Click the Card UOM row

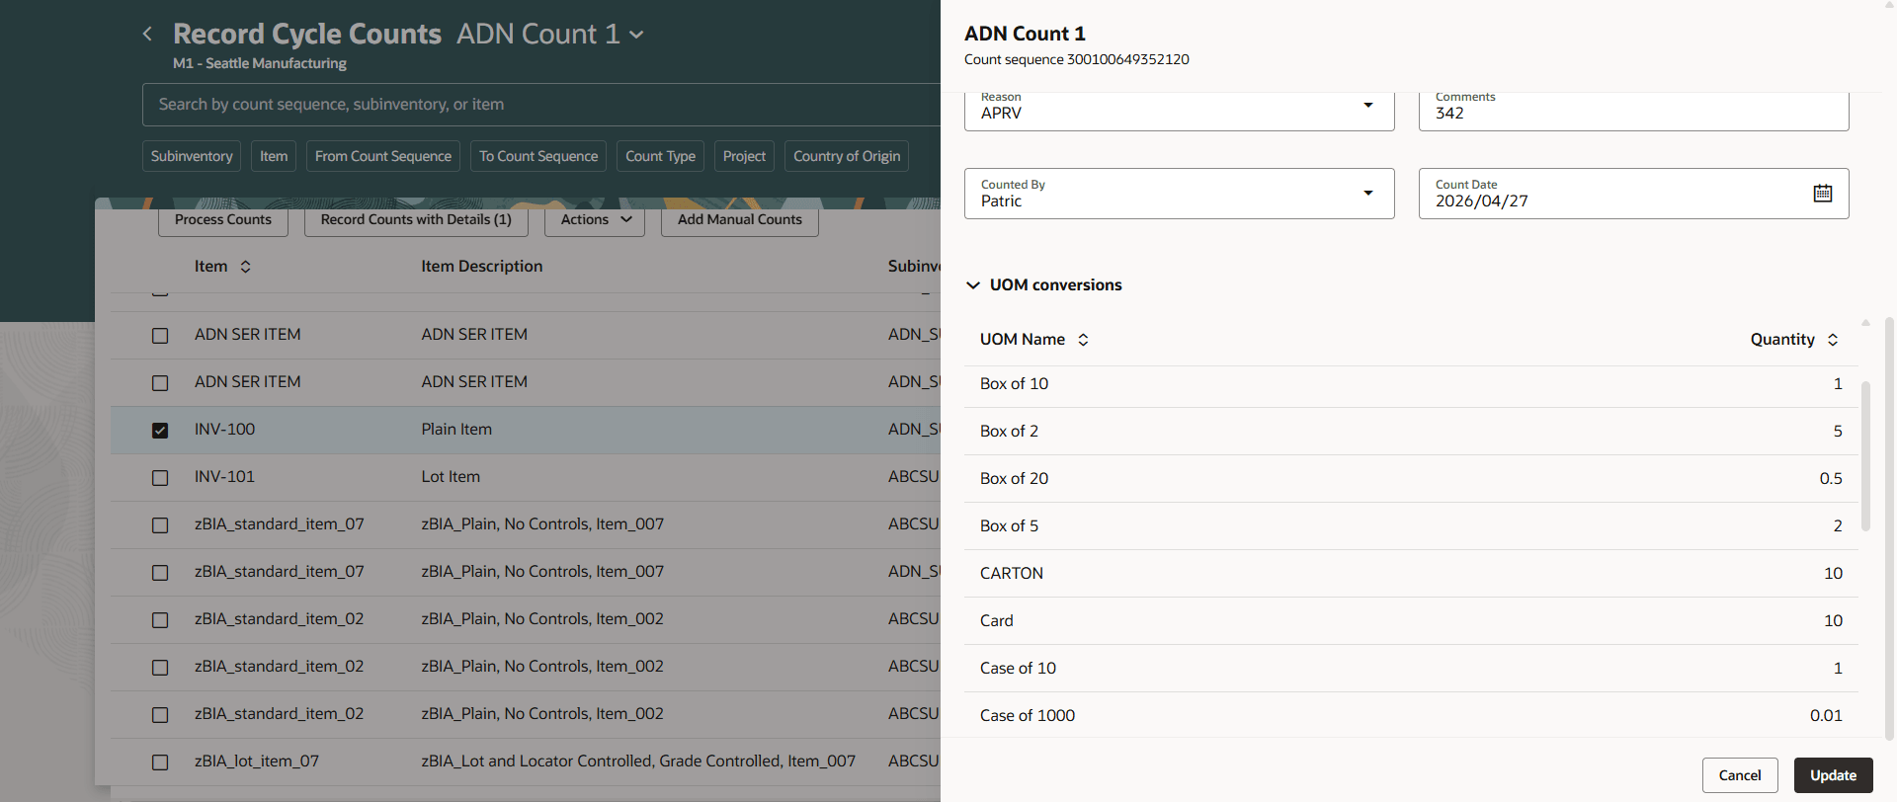pos(1411,621)
